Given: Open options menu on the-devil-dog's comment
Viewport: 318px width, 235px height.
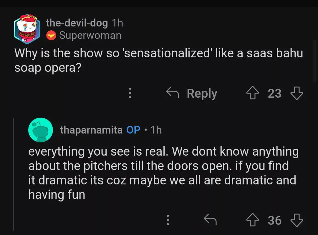Looking at the screenshot, I should tap(130, 94).
